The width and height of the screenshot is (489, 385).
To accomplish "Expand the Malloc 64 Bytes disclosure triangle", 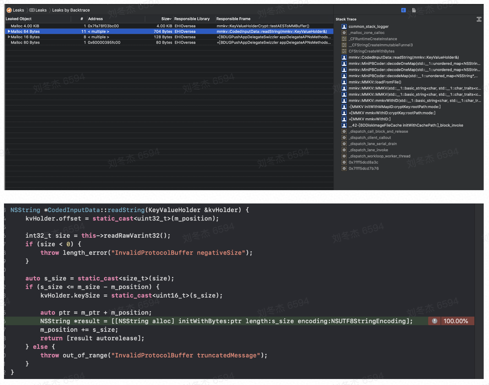I will (x=9, y=31).
